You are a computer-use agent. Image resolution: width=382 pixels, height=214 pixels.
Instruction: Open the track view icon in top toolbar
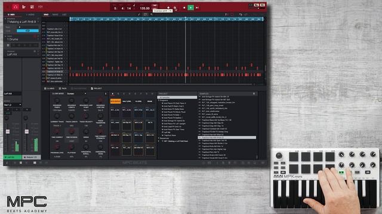[24, 7]
